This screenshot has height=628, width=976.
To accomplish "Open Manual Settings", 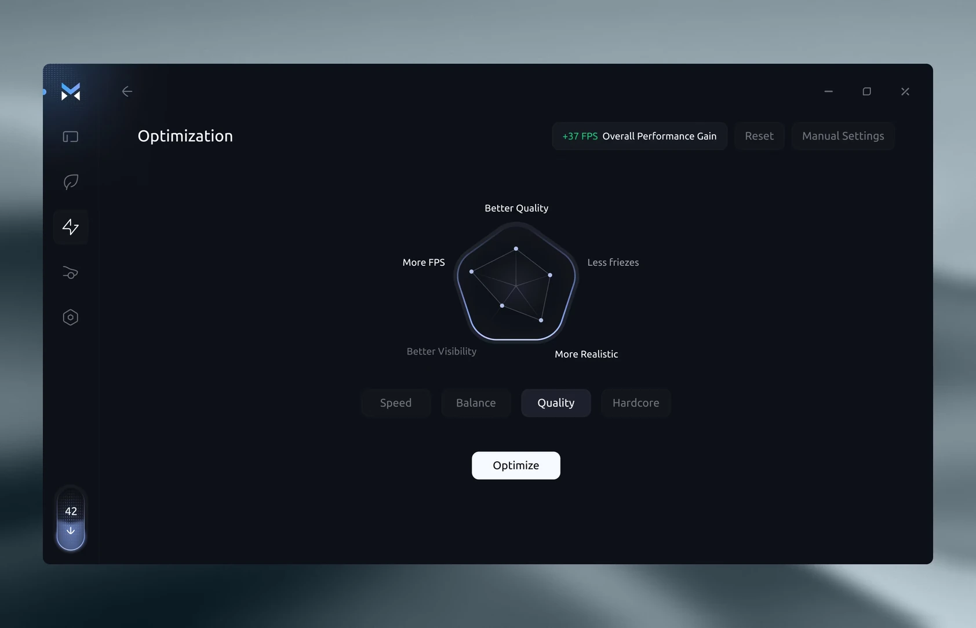I will [843, 136].
